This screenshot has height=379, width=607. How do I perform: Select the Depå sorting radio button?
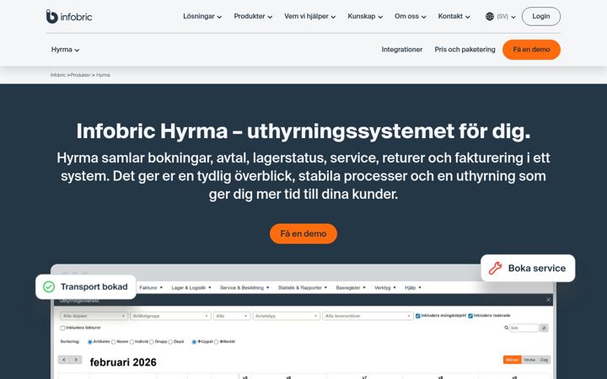pyautogui.click(x=170, y=342)
